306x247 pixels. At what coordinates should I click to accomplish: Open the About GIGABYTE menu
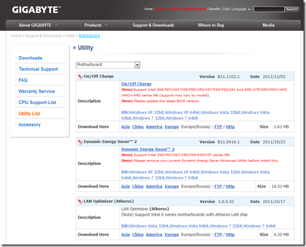tap(35, 25)
